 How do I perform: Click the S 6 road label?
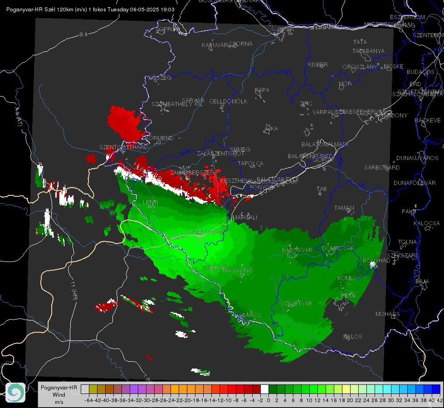(83, 34)
